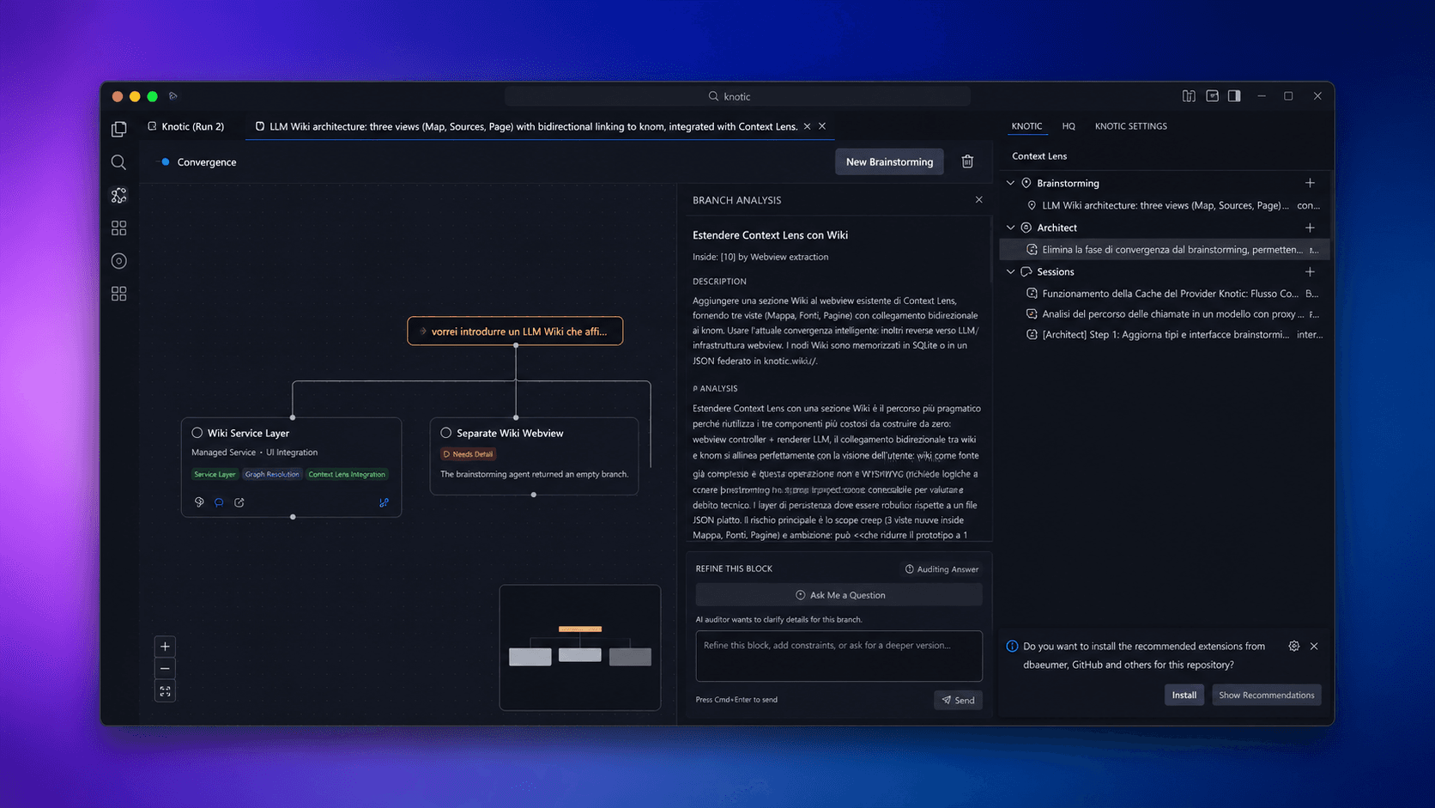Switch to the HQ panel tab

click(x=1069, y=126)
